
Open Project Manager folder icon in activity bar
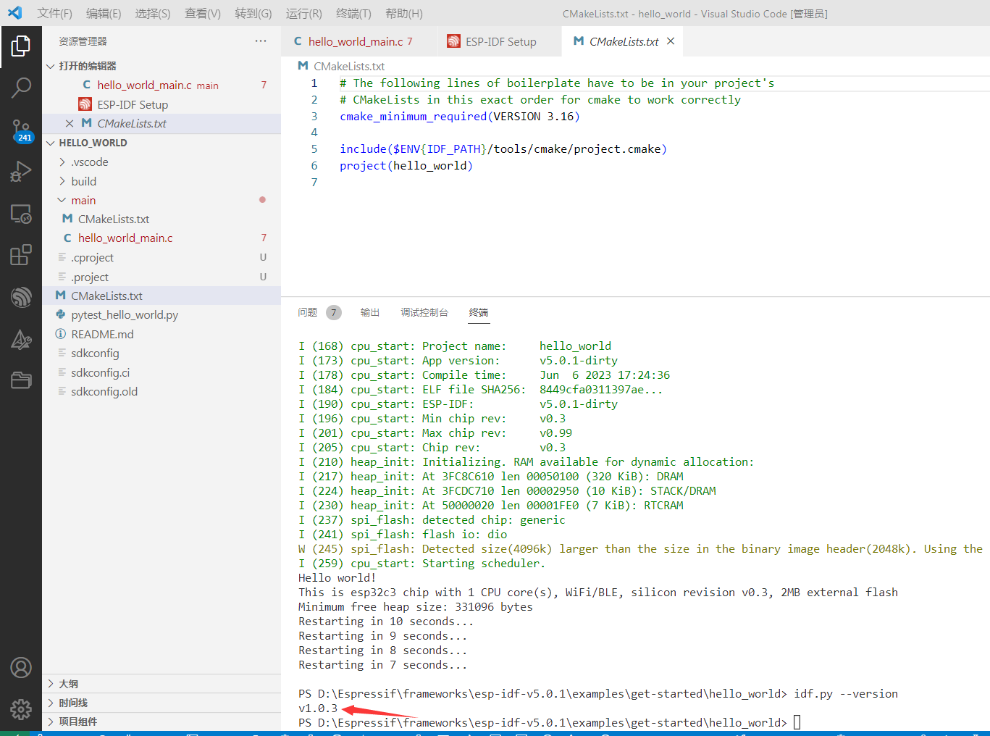pos(21,380)
